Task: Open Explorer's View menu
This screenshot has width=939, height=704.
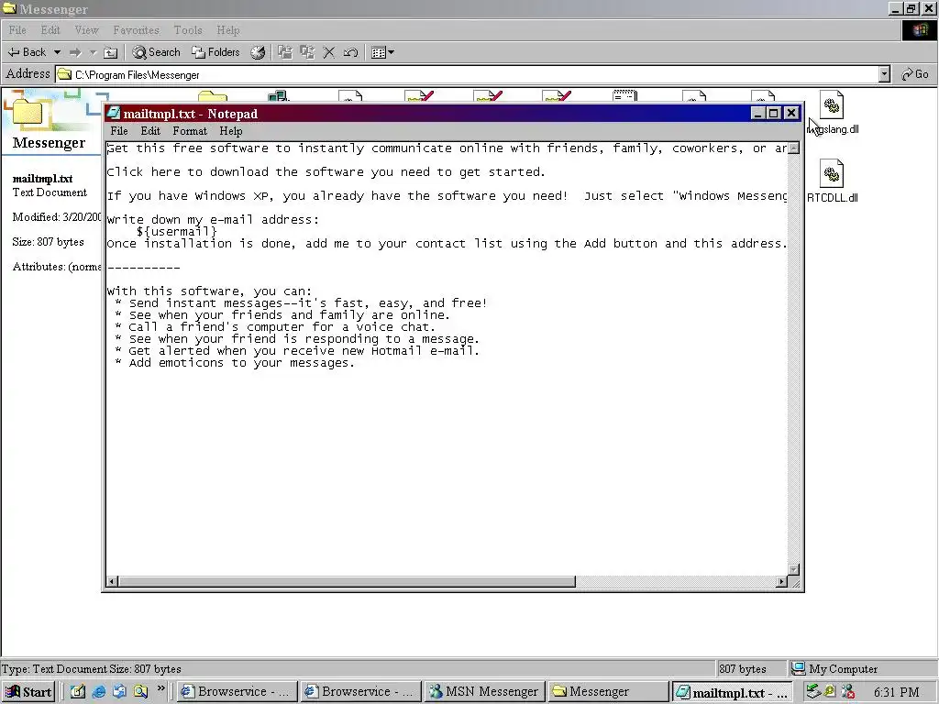Action: [x=86, y=30]
